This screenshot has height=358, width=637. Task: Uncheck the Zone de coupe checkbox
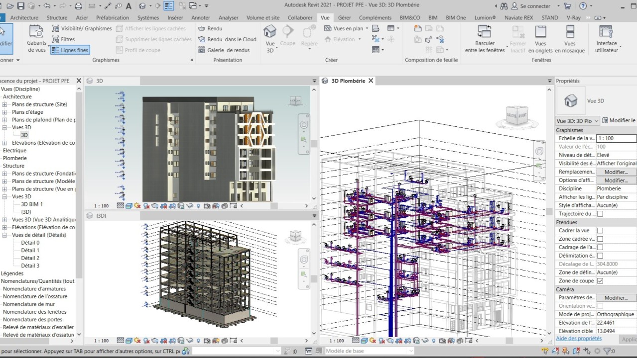[600, 281]
